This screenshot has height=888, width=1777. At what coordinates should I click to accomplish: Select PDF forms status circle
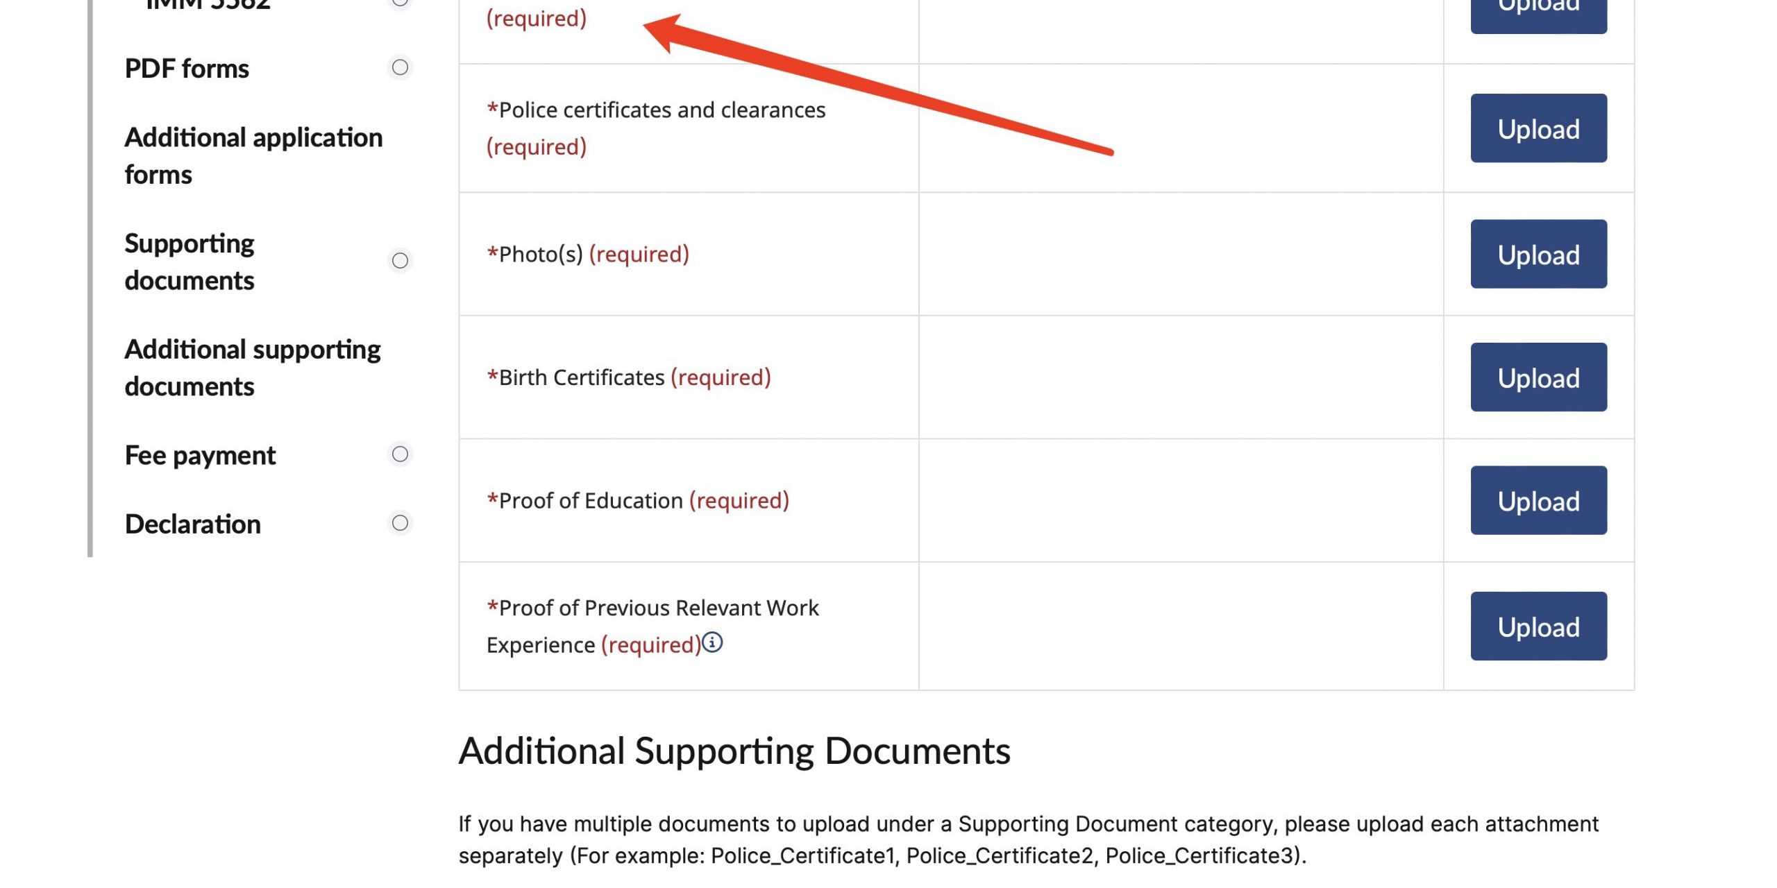click(x=400, y=67)
